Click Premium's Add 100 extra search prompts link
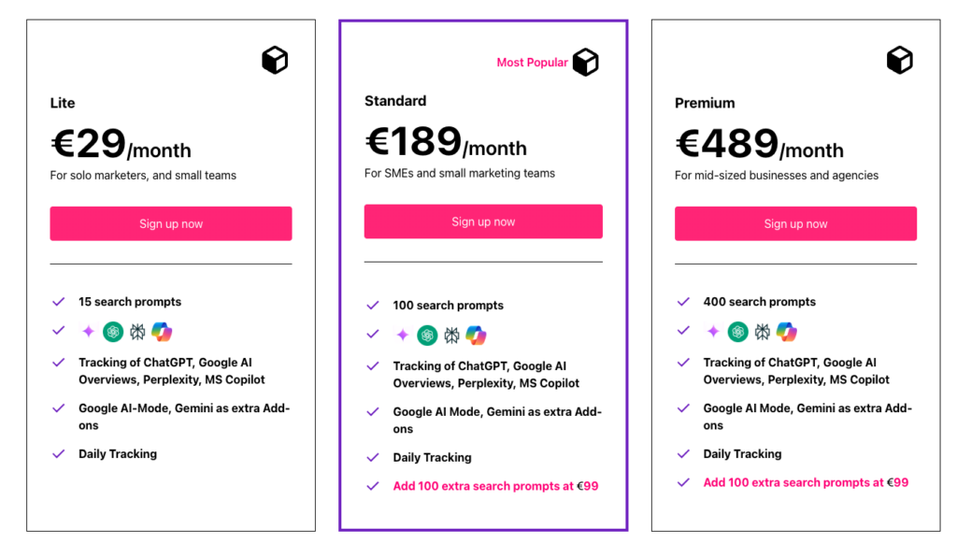 click(806, 482)
